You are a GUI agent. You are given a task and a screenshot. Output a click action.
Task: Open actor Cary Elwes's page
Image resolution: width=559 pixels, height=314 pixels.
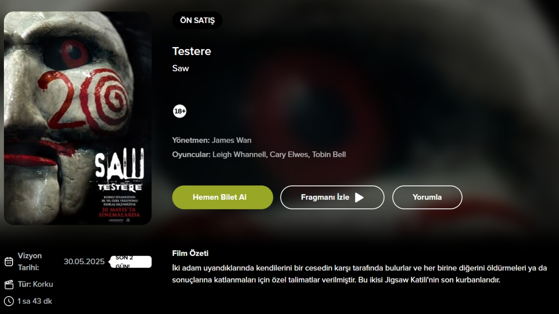coord(289,154)
